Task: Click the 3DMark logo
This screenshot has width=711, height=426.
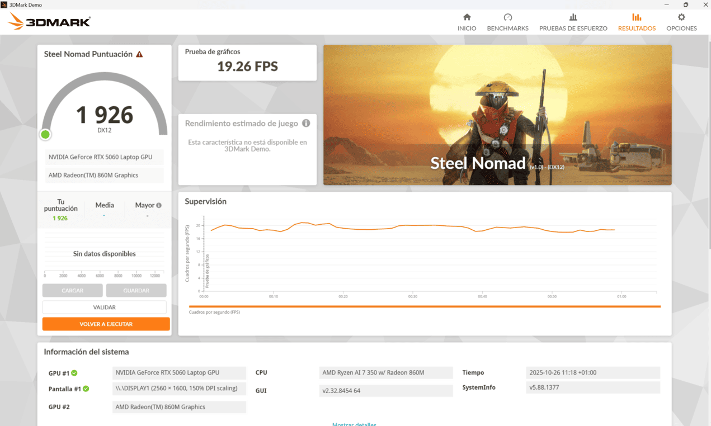Action: [49, 22]
